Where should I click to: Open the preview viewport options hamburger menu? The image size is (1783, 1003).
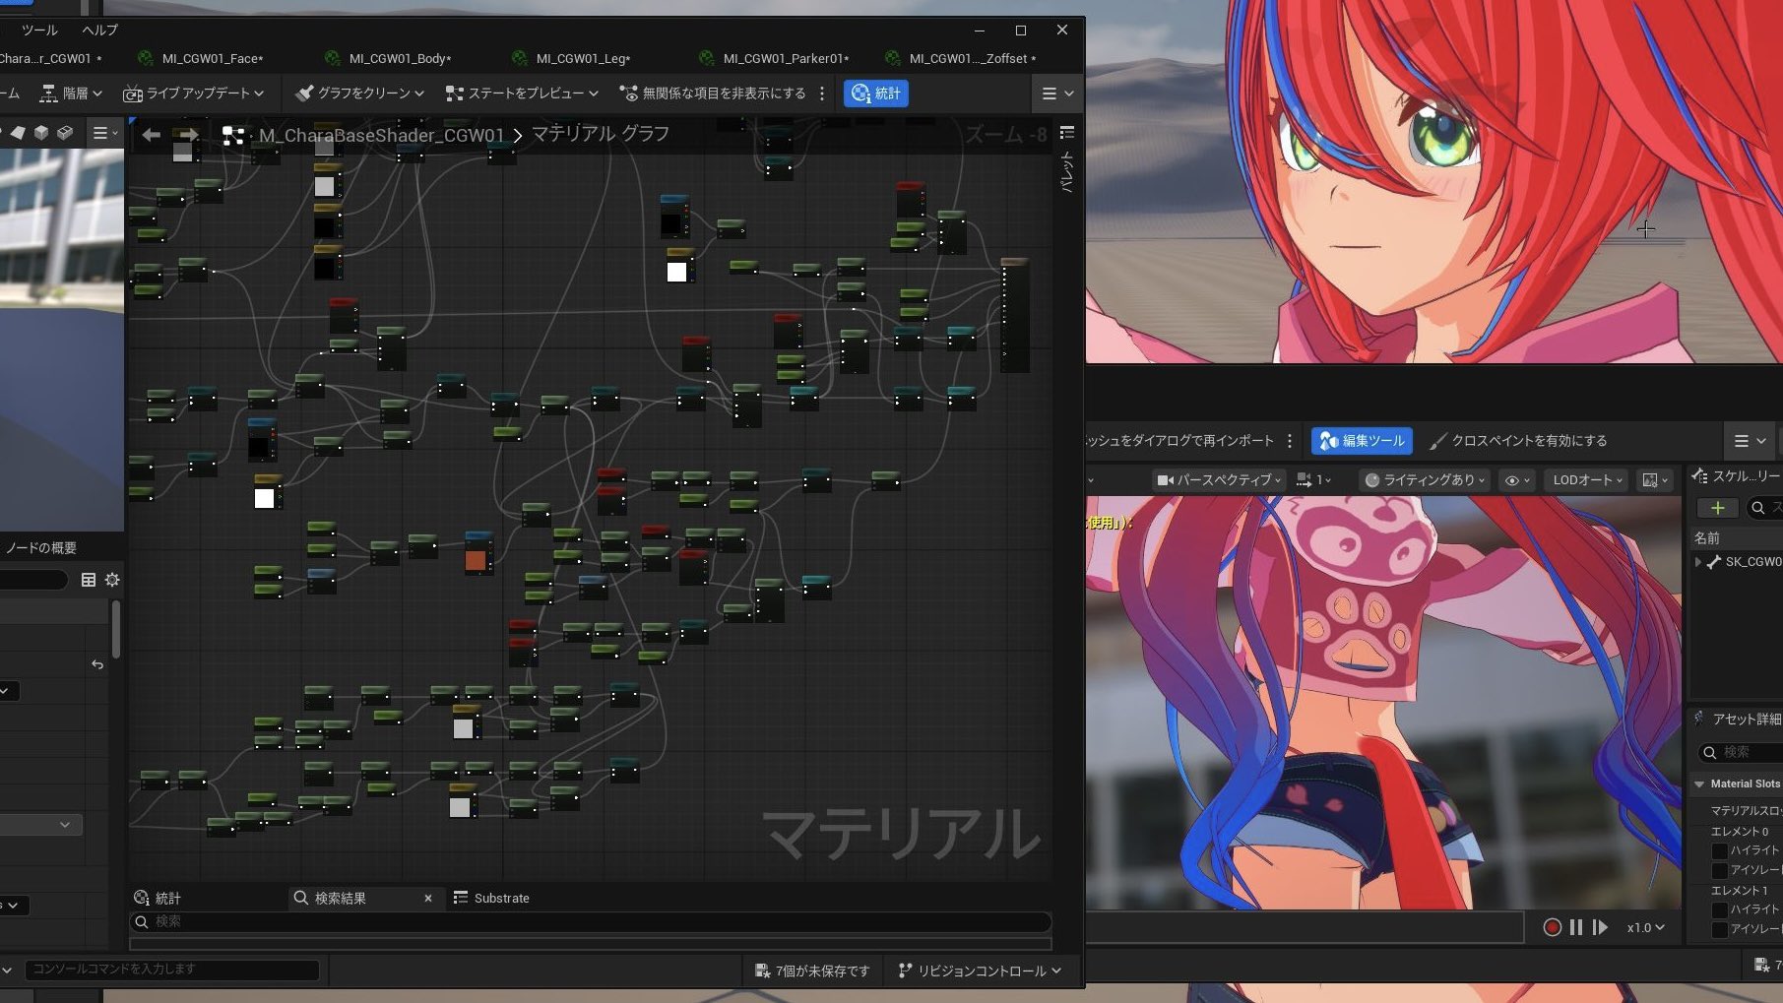[103, 133]
